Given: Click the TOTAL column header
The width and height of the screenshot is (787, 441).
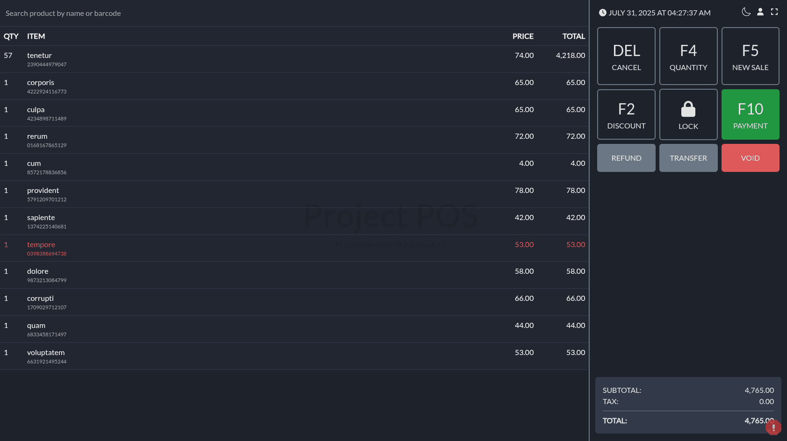Looking at the screenshot, I should pos(574,36).
